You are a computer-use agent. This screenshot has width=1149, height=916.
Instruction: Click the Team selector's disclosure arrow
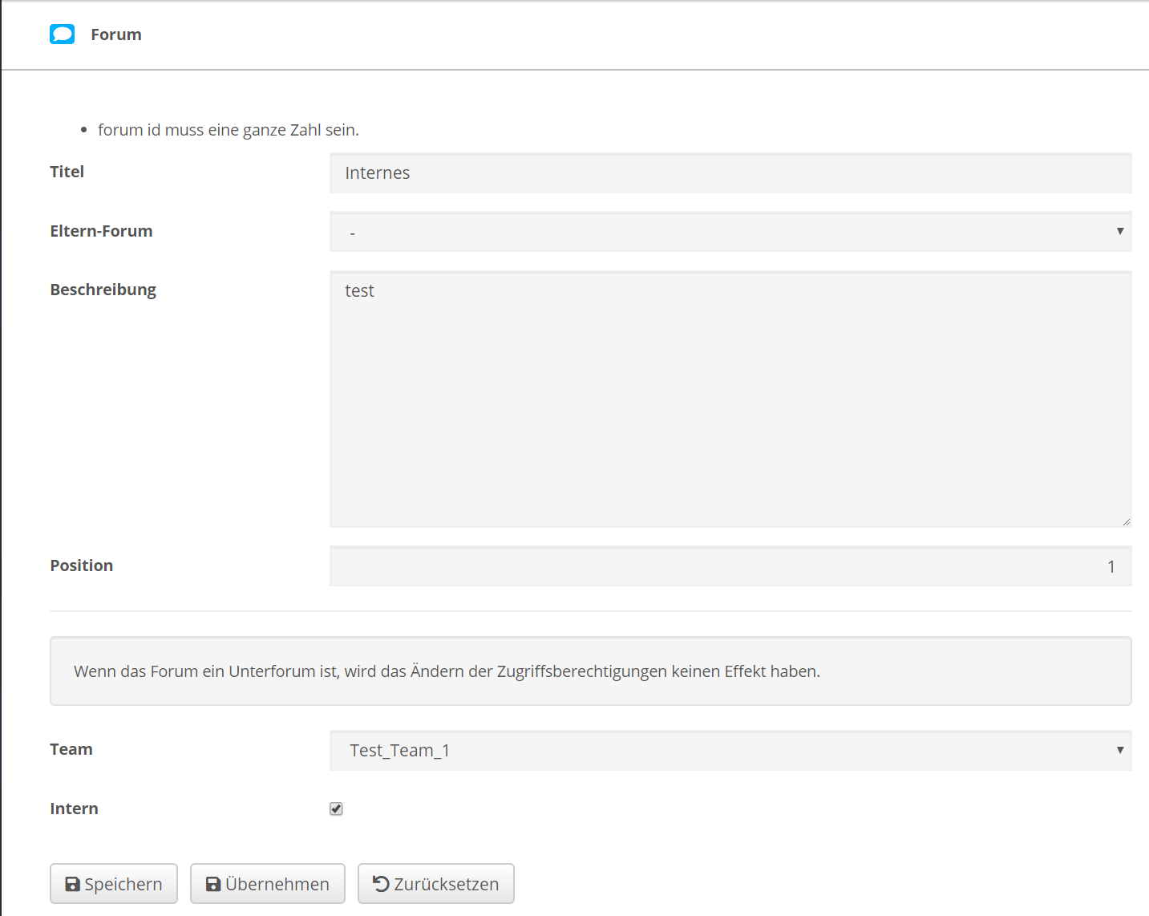(x=1120, y=750)
